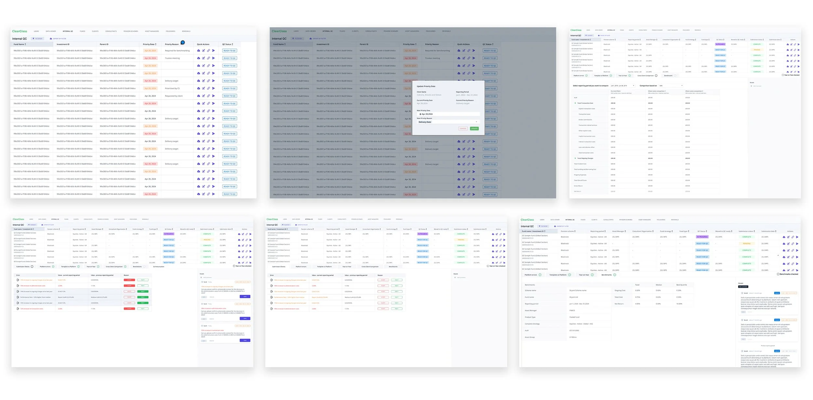
Task: Click Cancel in the Update Priority Date dialog
Action: [x=463, y=128]
